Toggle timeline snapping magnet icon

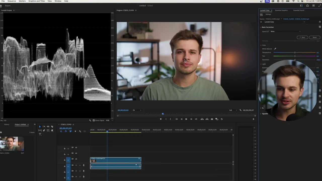[66, 131]
